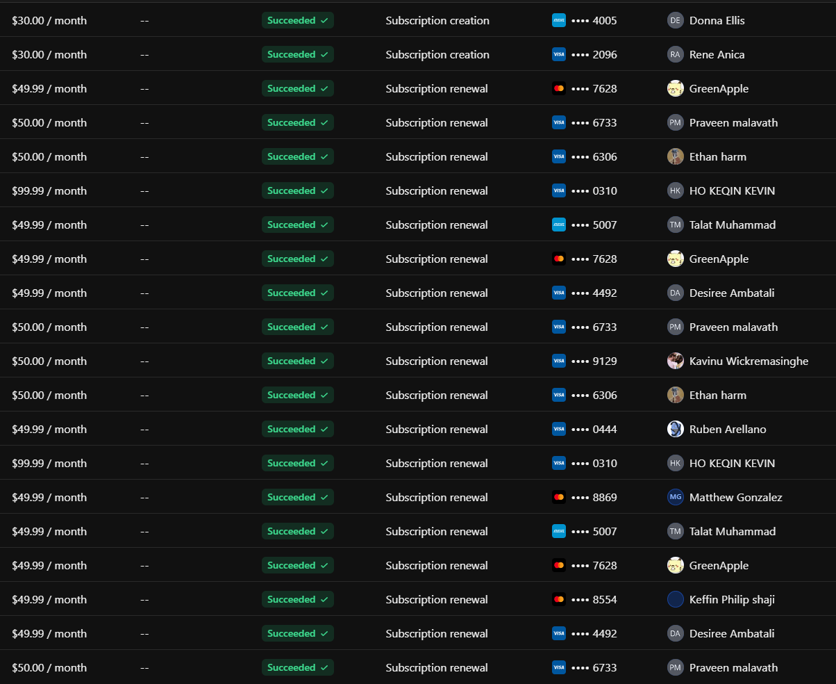Screen dimensions: 836x684
Task: Select card number ending 4005
Action: 594,21
